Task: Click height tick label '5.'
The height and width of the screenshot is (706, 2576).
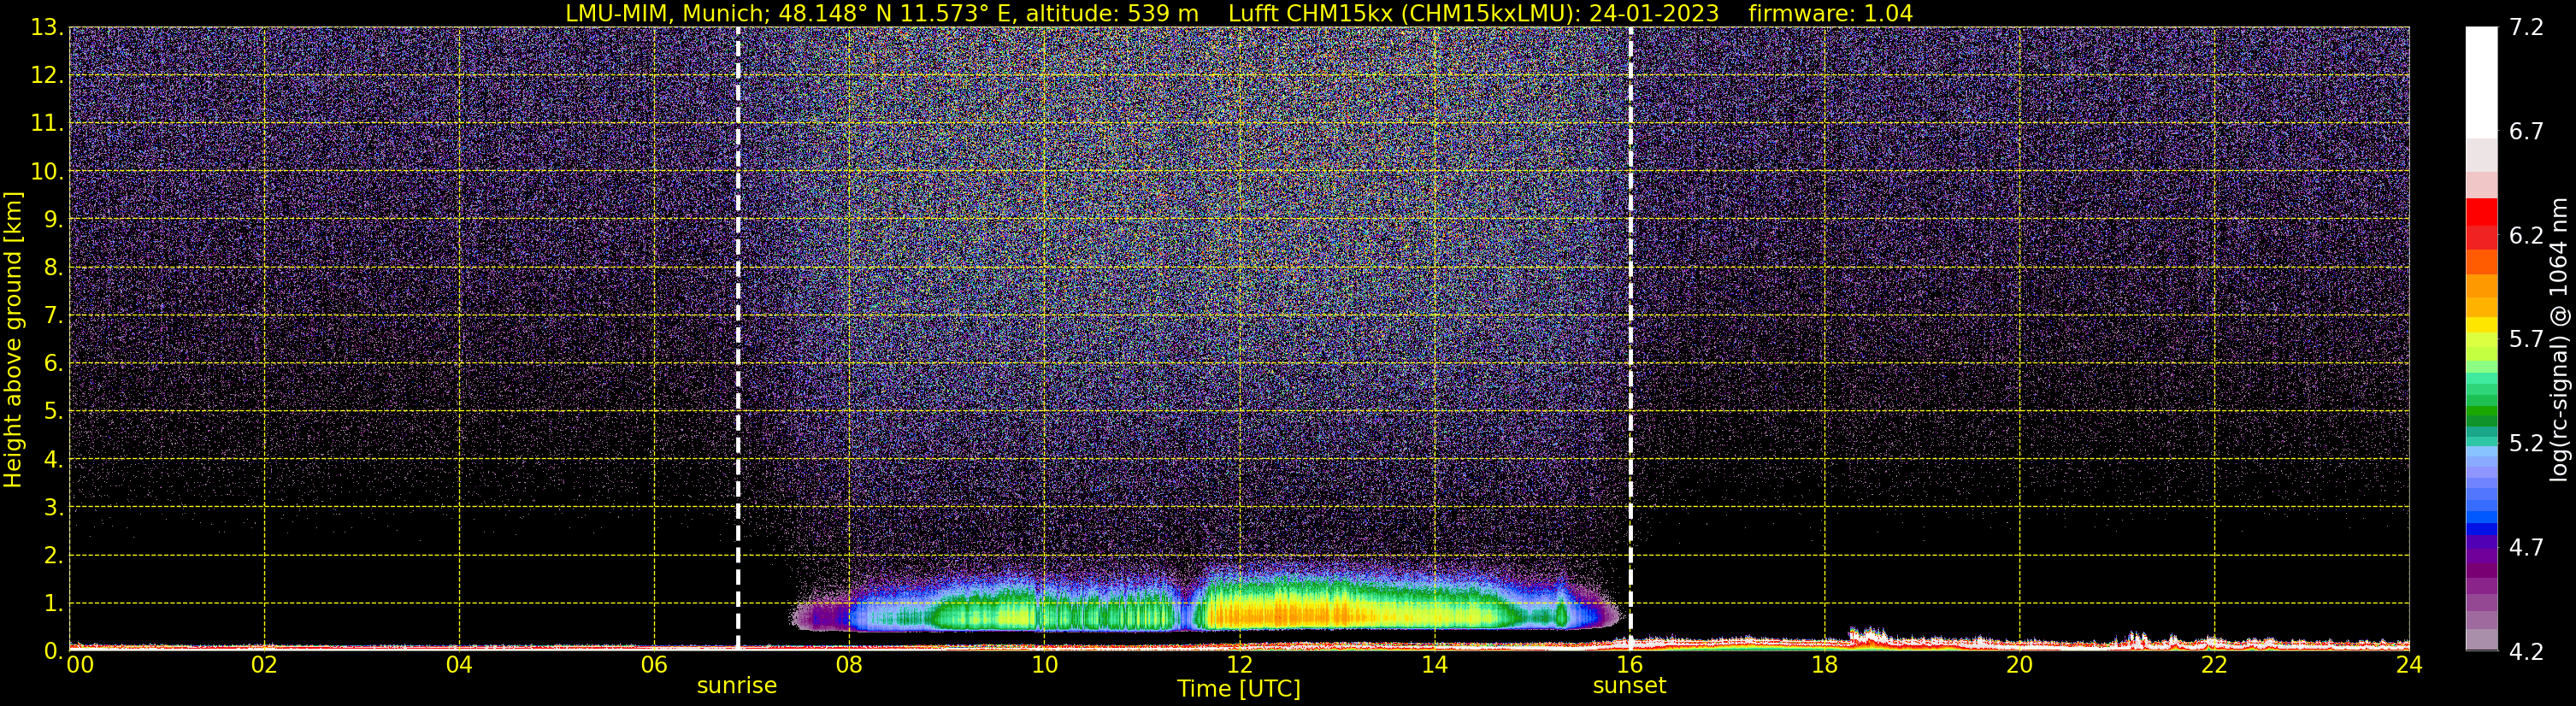Action: [54, 411]
